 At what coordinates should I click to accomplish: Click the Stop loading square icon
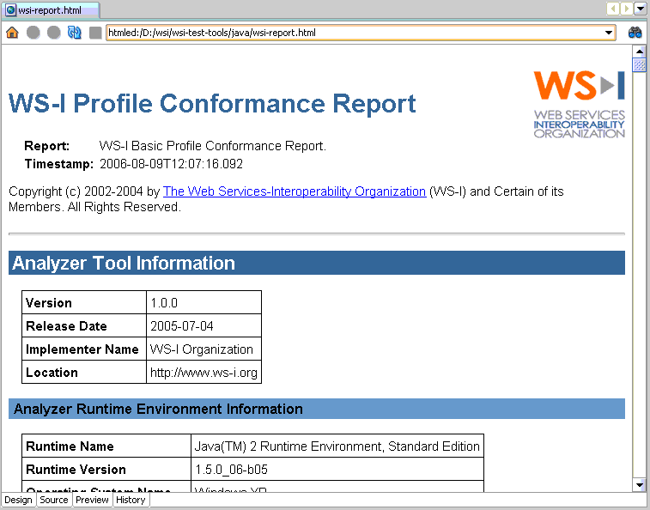(95, 33)
